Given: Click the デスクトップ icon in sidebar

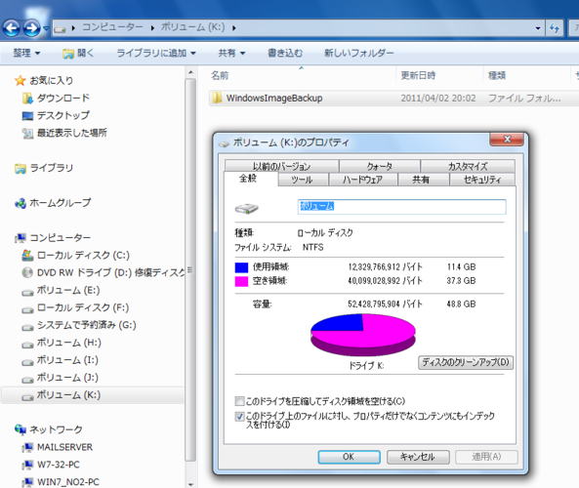Looking at the screenshot, I should [27, 115].
